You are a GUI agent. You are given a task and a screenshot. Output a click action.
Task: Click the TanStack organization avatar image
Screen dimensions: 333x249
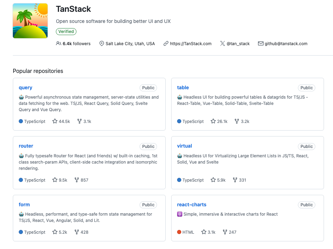click(30, 20)
